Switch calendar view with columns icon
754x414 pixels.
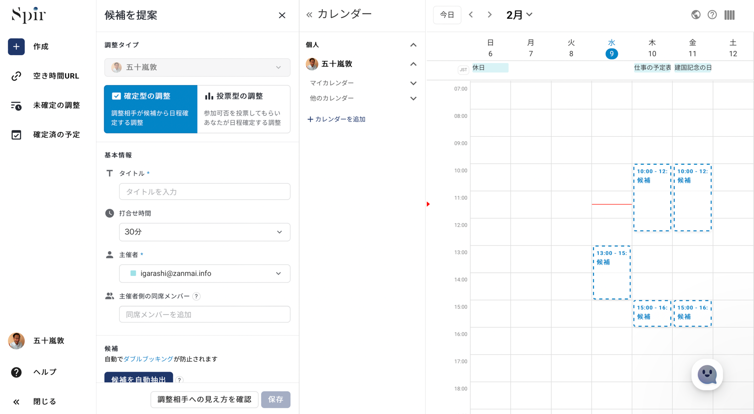(x=730, y=15)
